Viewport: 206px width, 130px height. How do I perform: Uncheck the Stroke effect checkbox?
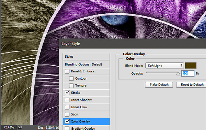tap(67, 93)
